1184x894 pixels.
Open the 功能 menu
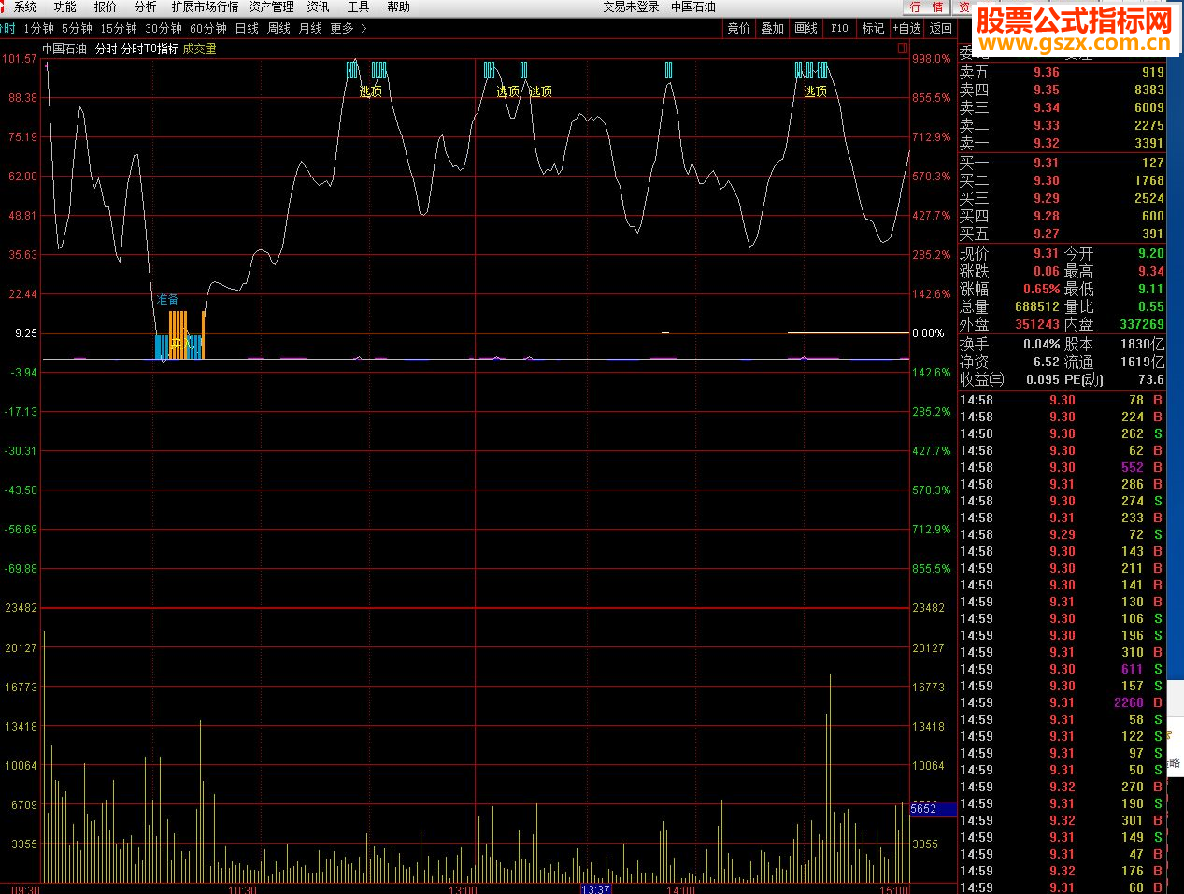[65, 7]
